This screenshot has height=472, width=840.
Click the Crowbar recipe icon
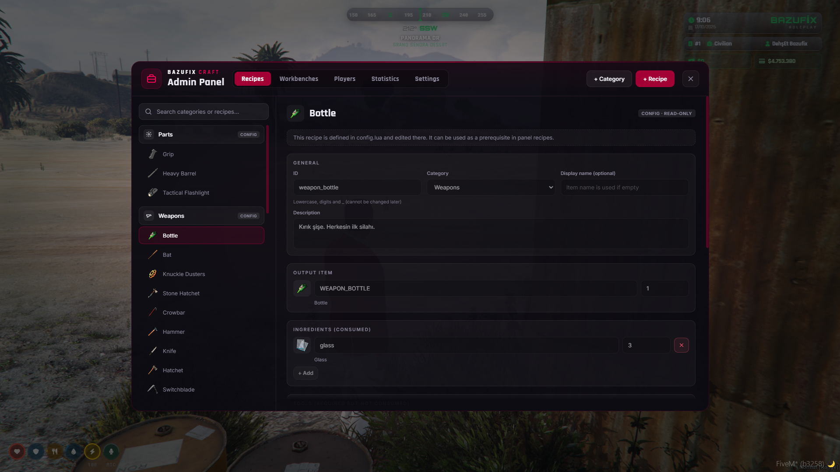[153, 312]
